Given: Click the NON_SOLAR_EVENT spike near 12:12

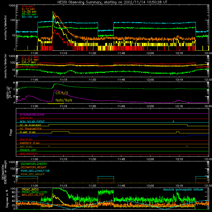Looking at the screenshot, I should coord(174,122).
